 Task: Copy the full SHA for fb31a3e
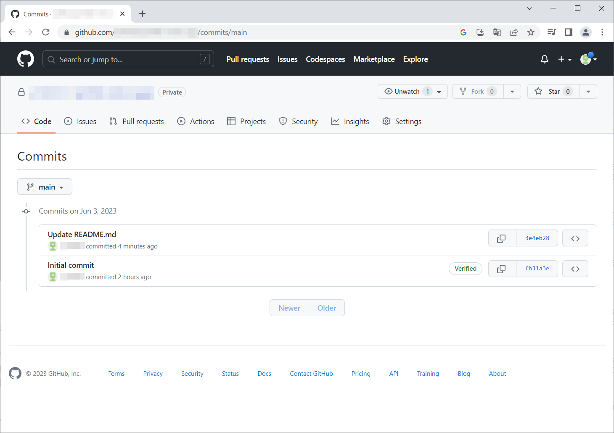(x=502, y=269)
